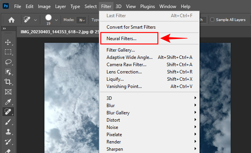
Task: Open the Mode dropdown
Action: [81, 20]
